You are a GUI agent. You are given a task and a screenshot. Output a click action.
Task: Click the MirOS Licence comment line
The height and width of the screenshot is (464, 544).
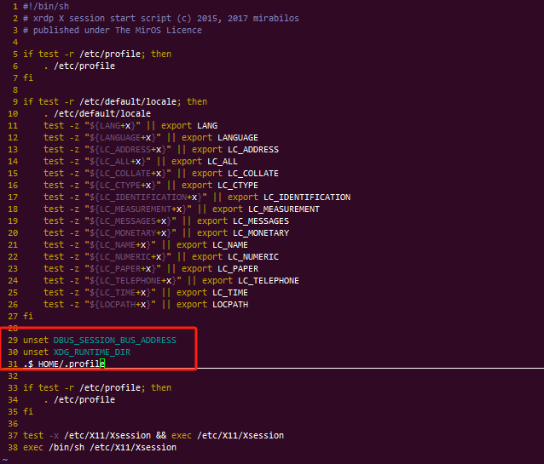tap(113, 30)
